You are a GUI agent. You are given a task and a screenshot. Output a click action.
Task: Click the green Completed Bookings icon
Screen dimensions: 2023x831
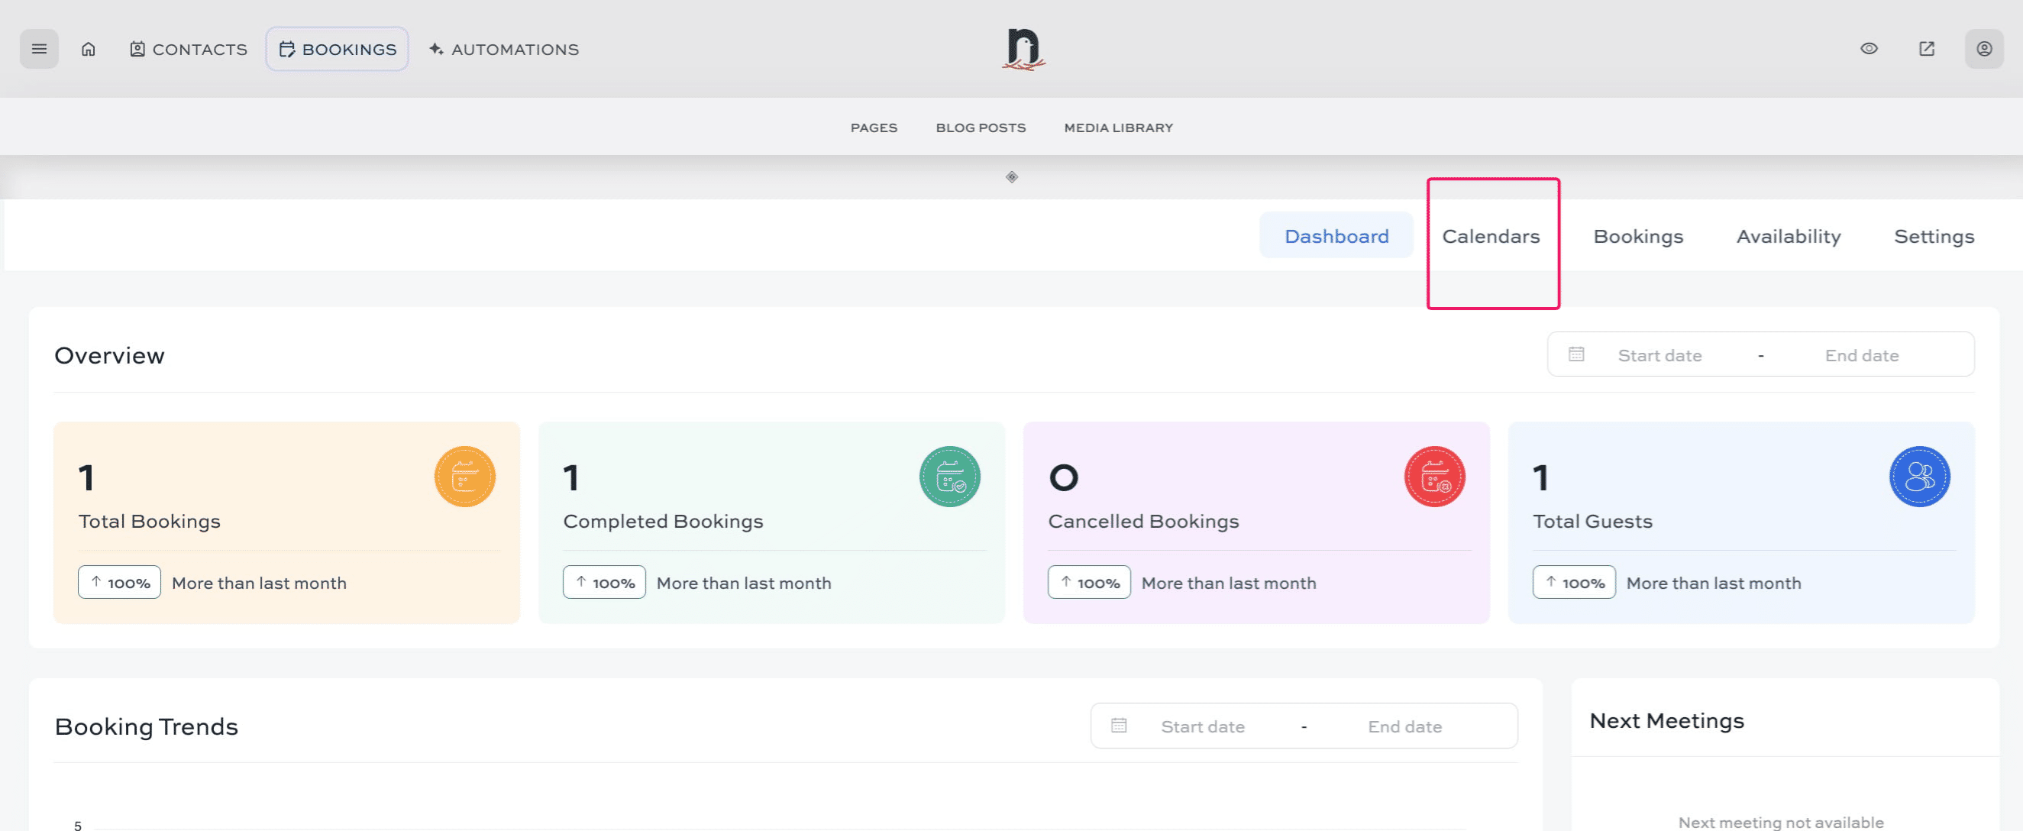pyautogui.click(x=949, y=476)
